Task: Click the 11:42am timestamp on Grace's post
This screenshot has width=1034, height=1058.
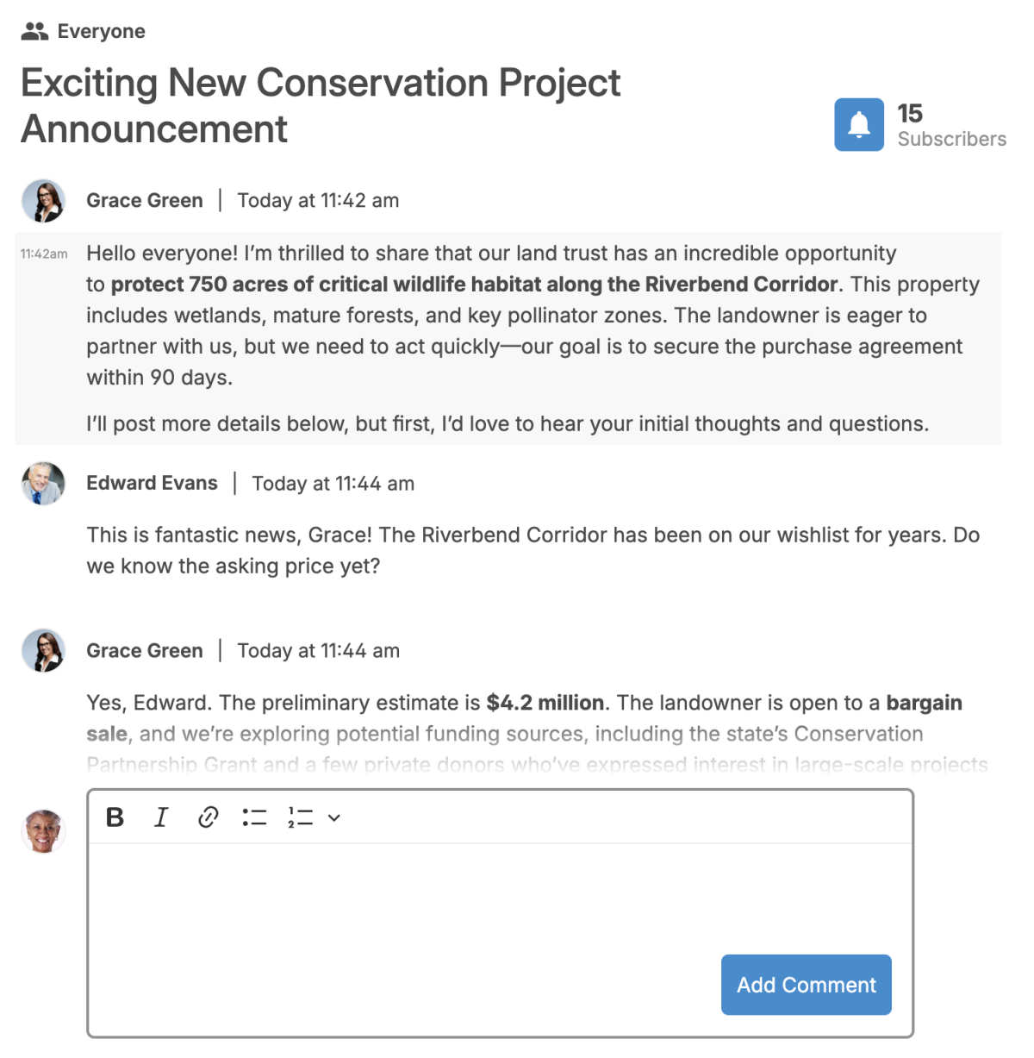Action: click(43, 253)
